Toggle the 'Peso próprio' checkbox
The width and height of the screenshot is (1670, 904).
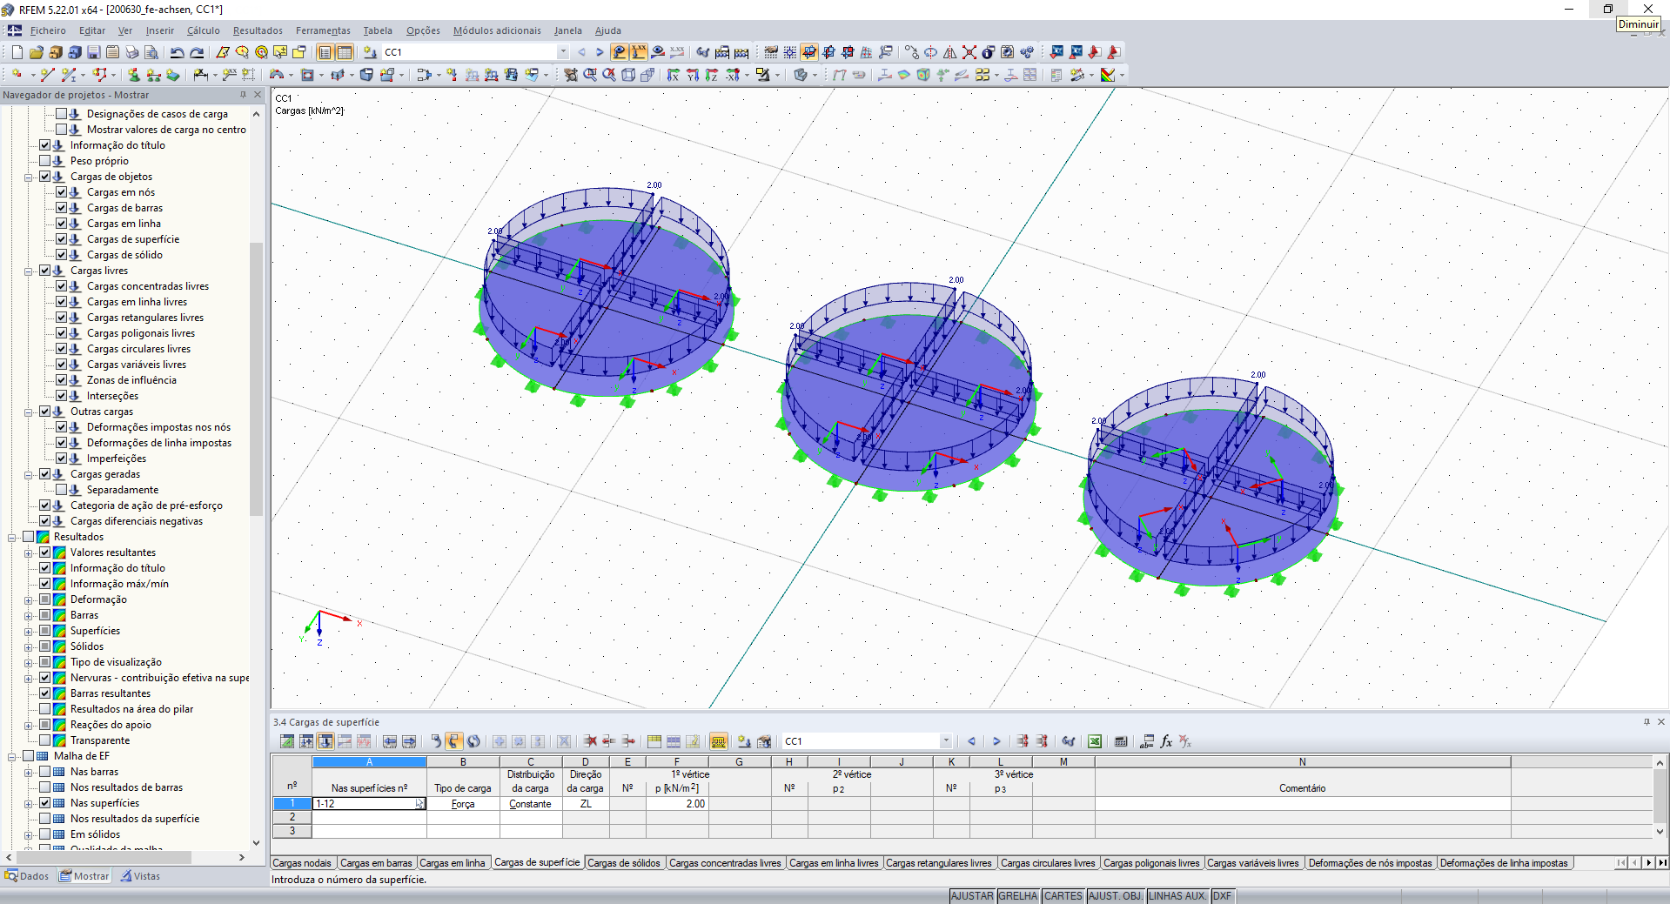[x=45, y=161]
